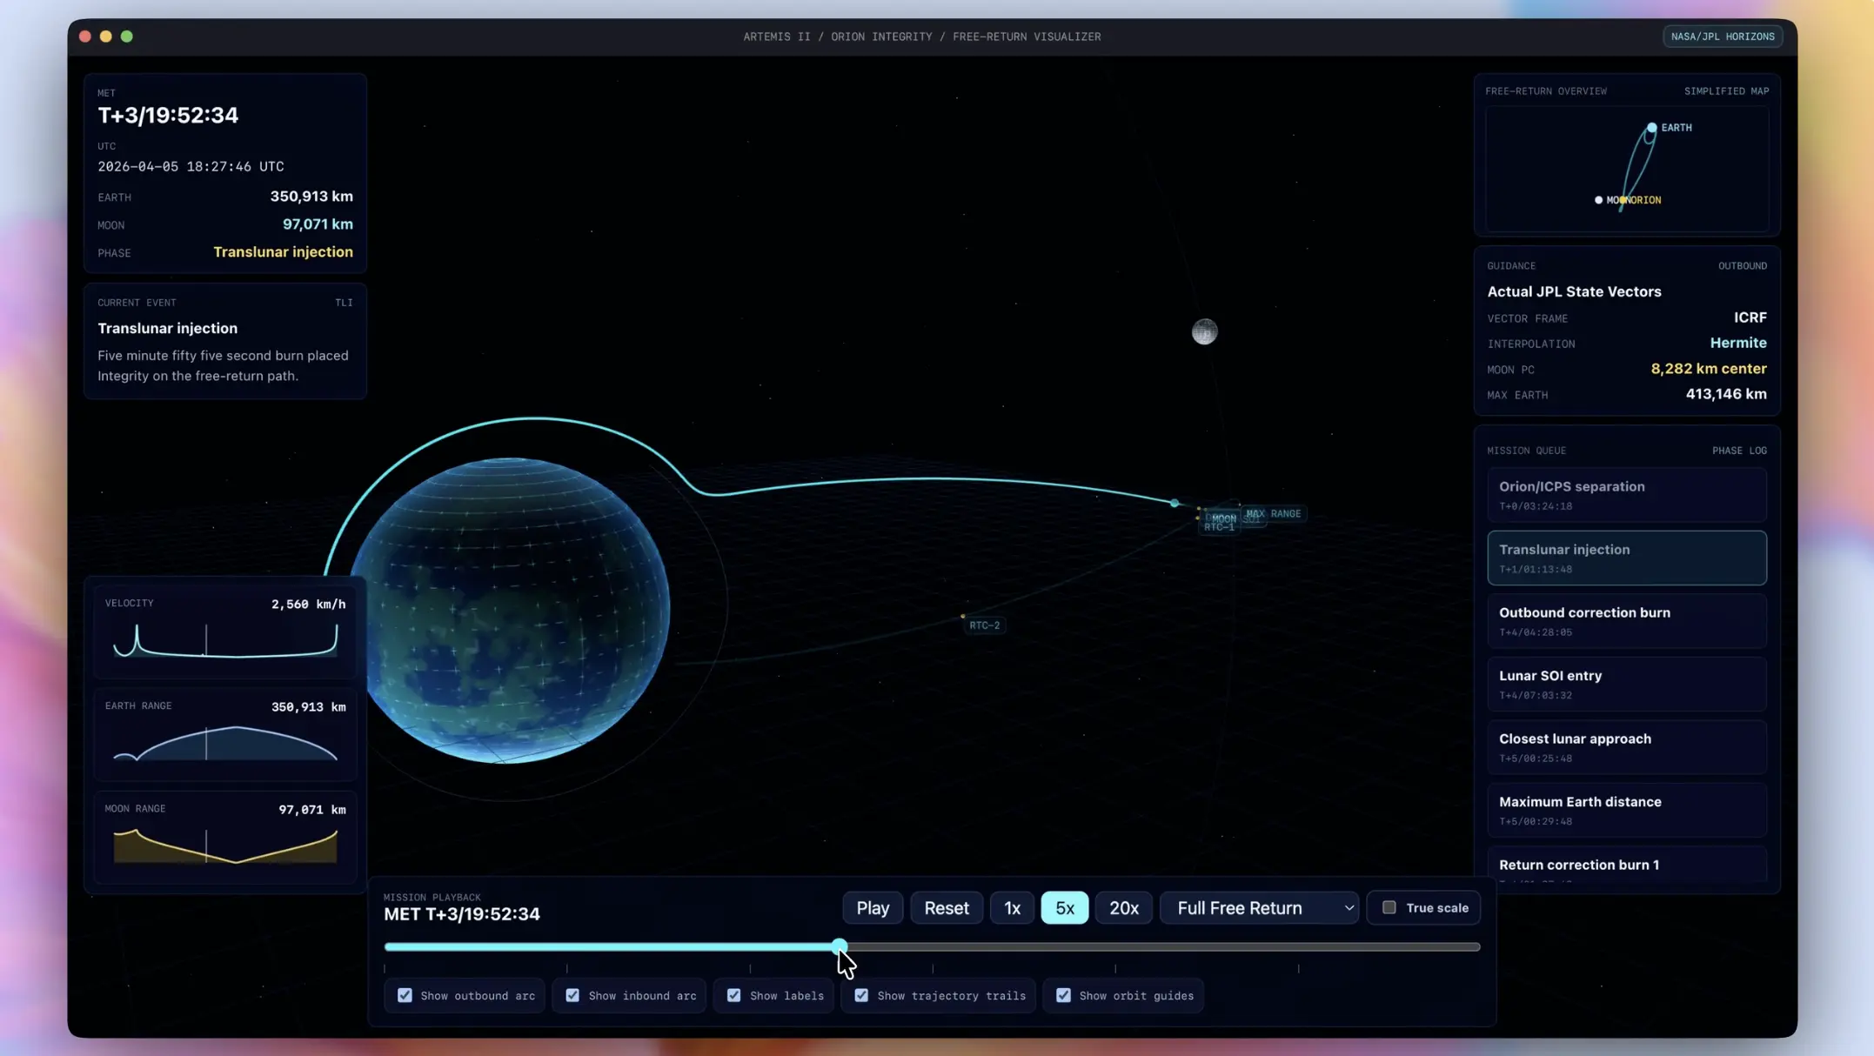
Task: Click the Moon marker in overview map
Action: click(1598, 200)
